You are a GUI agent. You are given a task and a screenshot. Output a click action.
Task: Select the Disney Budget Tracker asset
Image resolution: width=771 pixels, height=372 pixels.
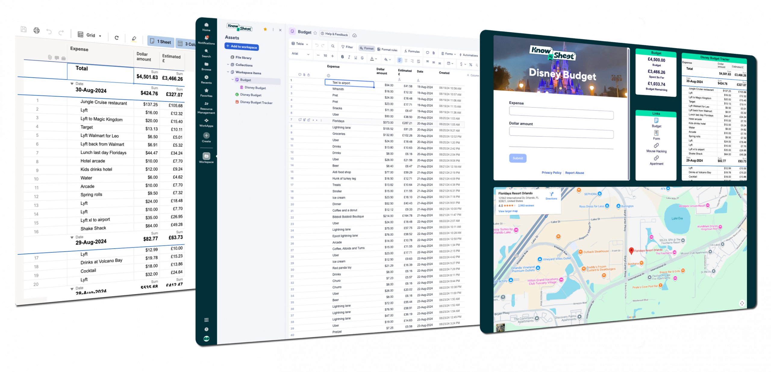coord(256,102)
